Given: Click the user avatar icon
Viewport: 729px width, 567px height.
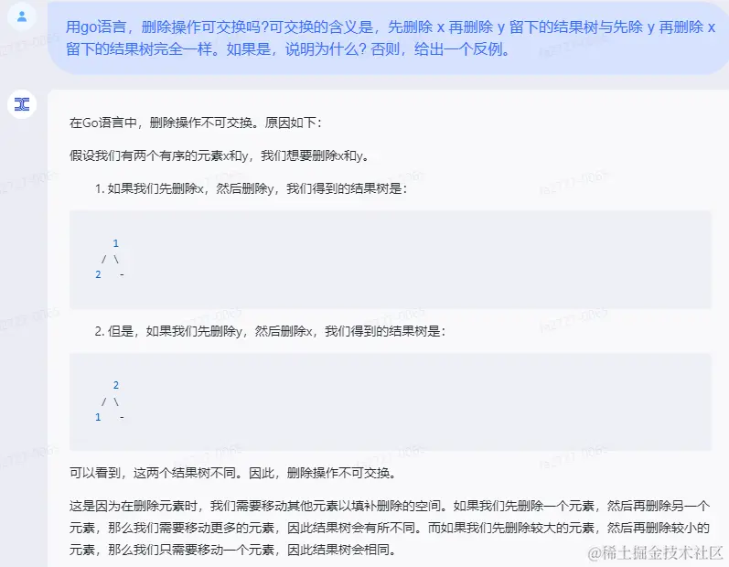Looking at the screenshot, I should (x=21, y=16).
